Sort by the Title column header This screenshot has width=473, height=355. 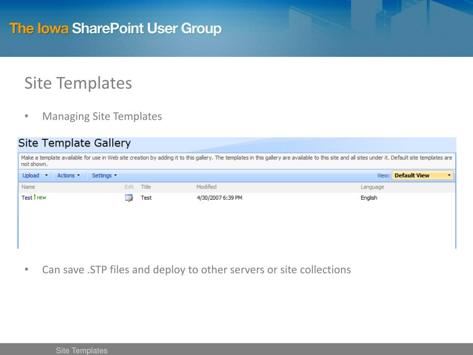point(146,187)
